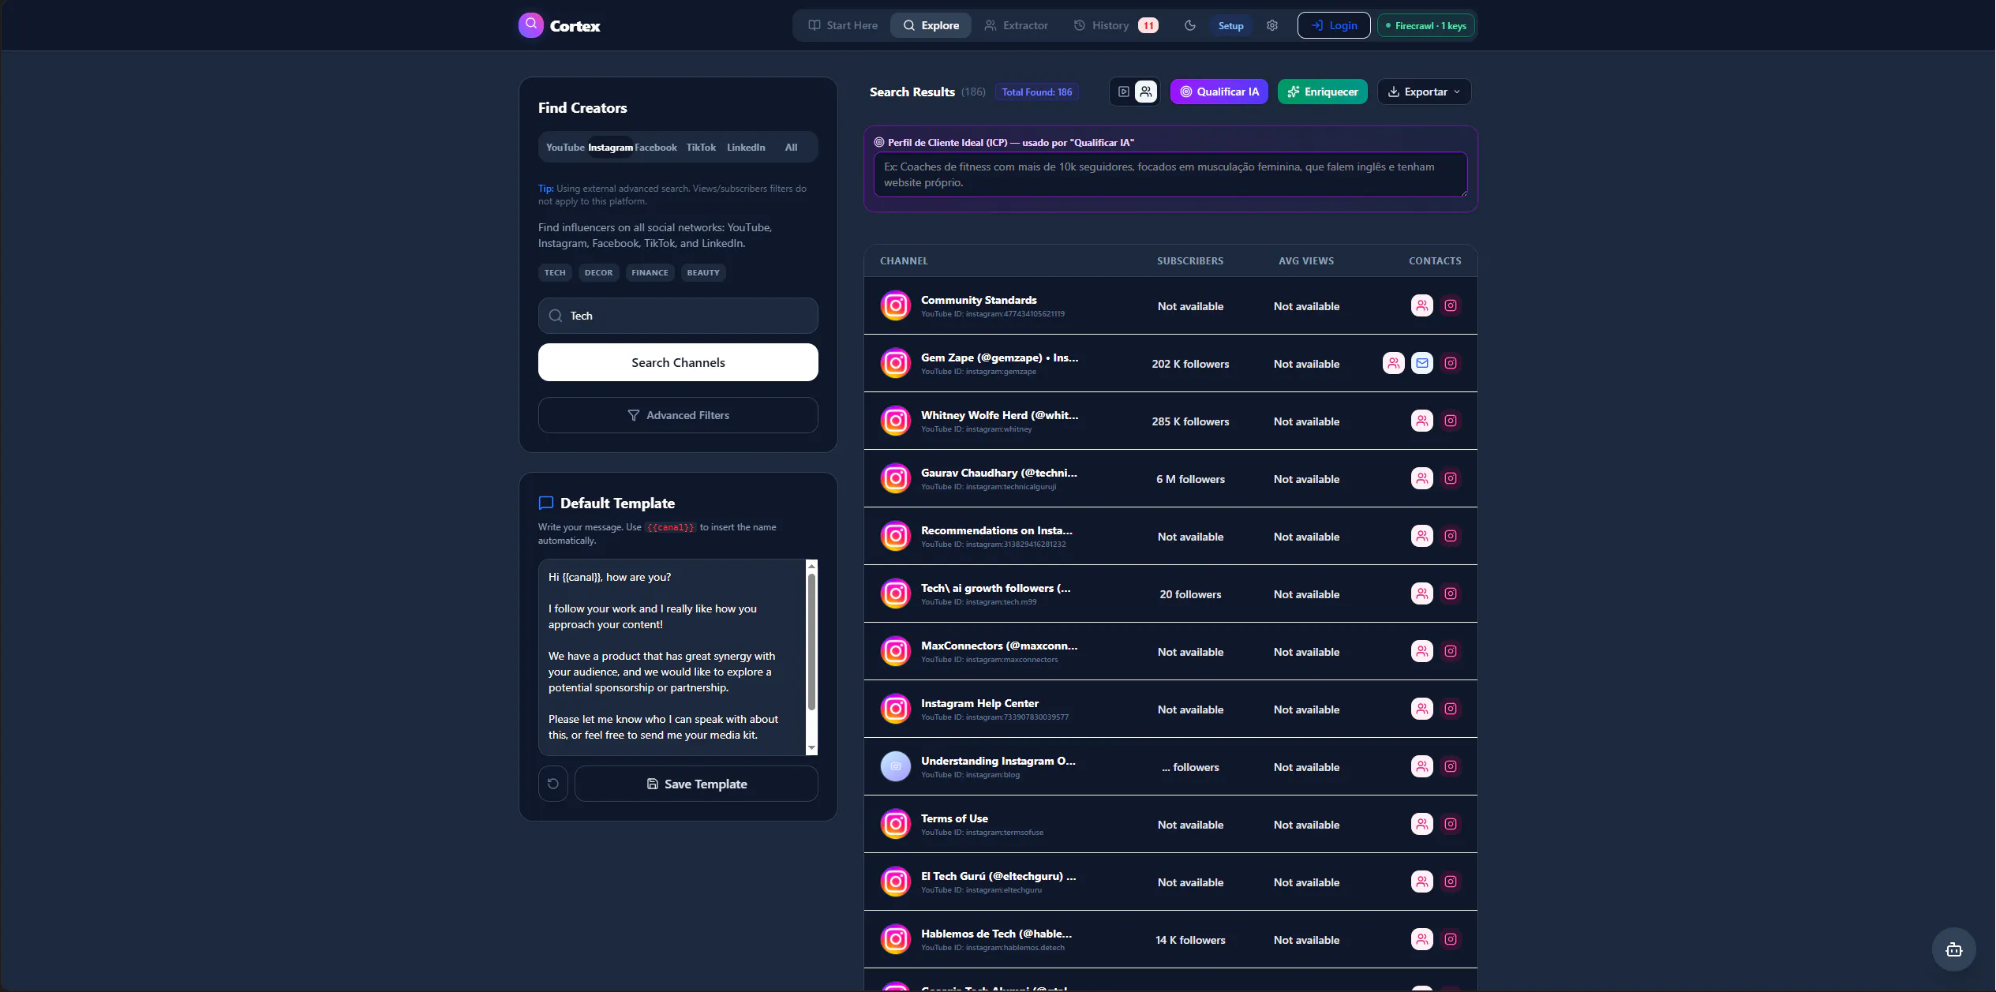Viewport: 1996px width, 992px height.
Task: Select TikTok platform tab
Action: pyautogui.click(x=701, y=148)
